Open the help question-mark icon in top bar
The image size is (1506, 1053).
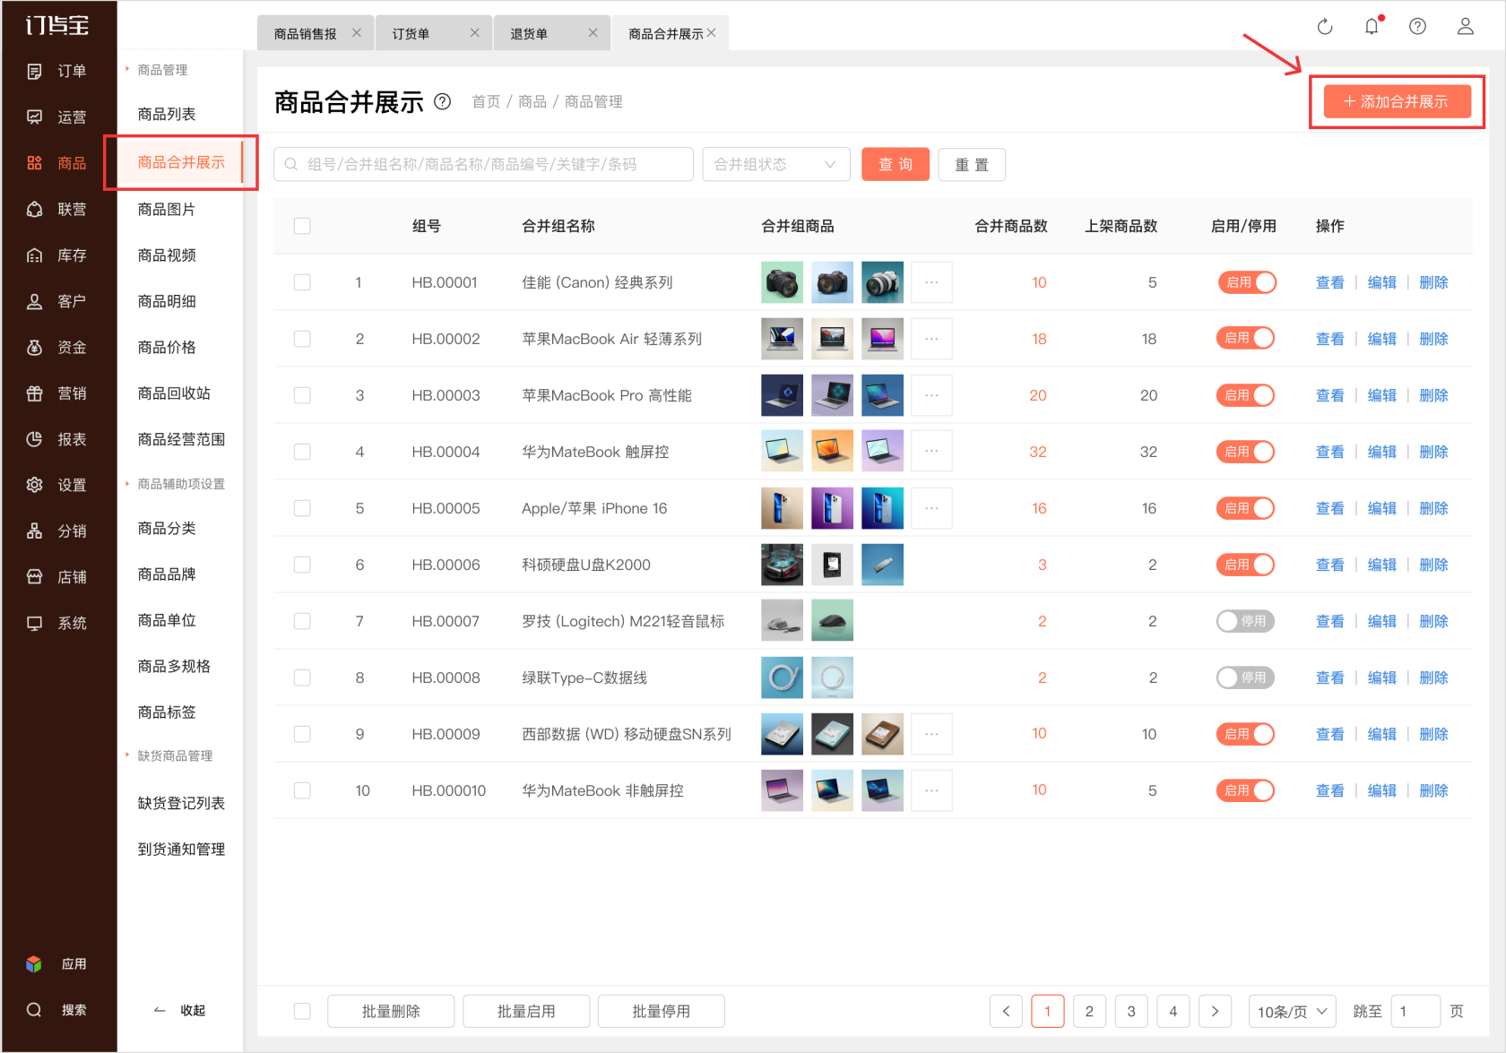pyautogui.click(x=1417, y=26)
